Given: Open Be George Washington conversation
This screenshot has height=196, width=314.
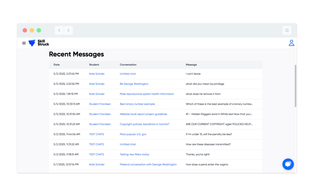Looking at the screenshot, I should (x=134, y=84).
